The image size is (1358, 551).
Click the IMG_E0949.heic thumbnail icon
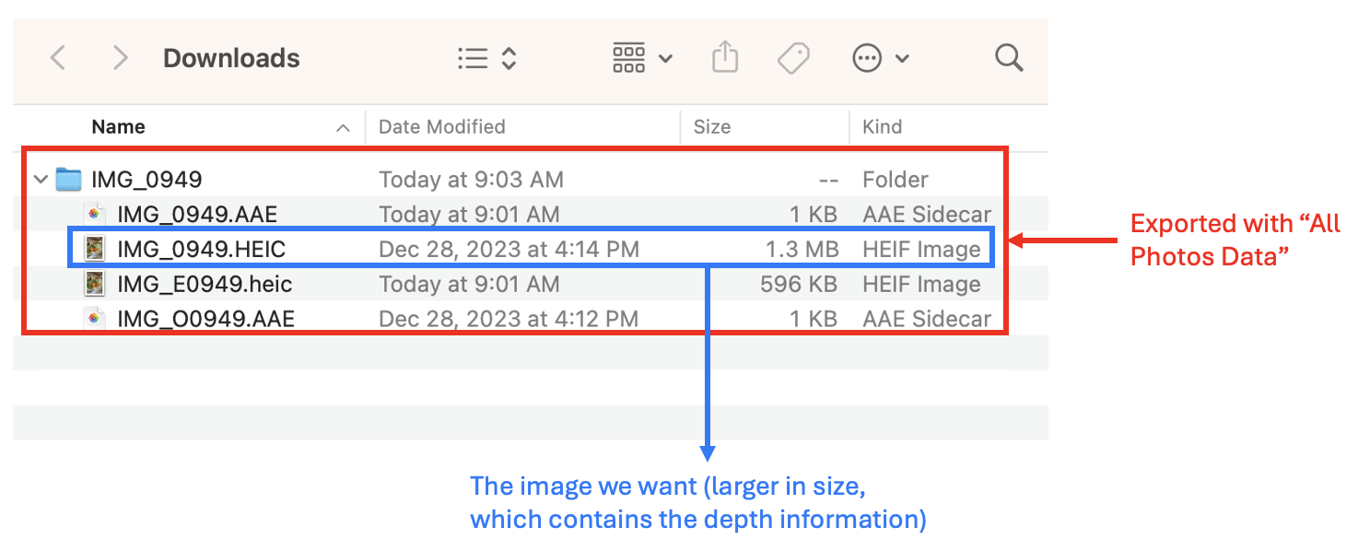94,285
